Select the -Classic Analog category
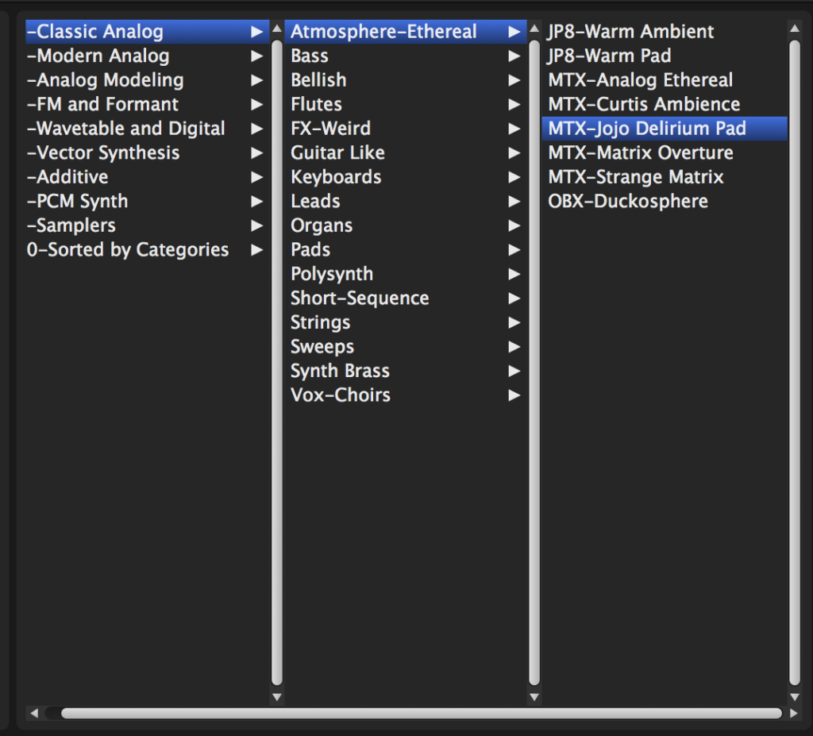The height and width of the screenshot is (736, 813). click(147, 32)
